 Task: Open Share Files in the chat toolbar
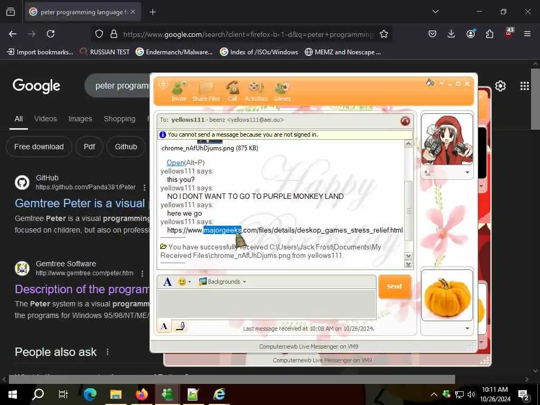pyautogui.click(x=206, y=91)
